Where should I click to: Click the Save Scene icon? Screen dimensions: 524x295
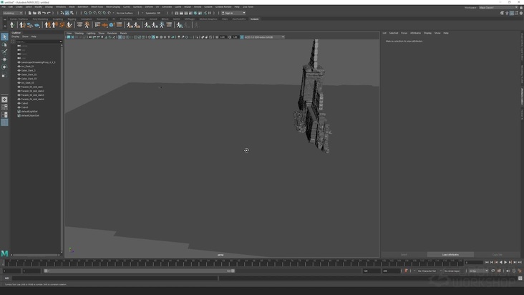(x=39, y=13)
